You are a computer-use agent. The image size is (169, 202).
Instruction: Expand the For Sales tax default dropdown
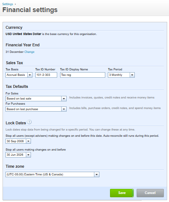coord(64,99)
